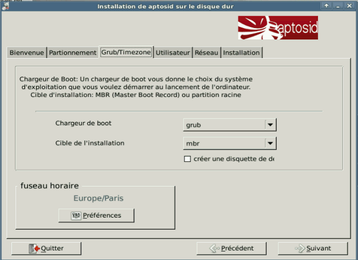Click the Cible de l'installation label
The width and height of the screenshot is (358, 260).
pyautogui.click(x=89, y=143)
